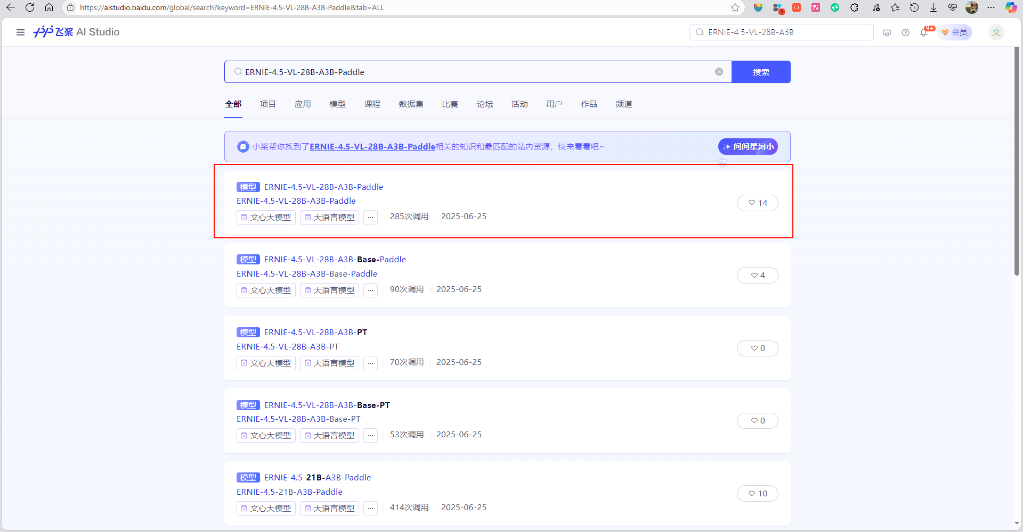Switch to the 用户 tab

coord(554,104)
